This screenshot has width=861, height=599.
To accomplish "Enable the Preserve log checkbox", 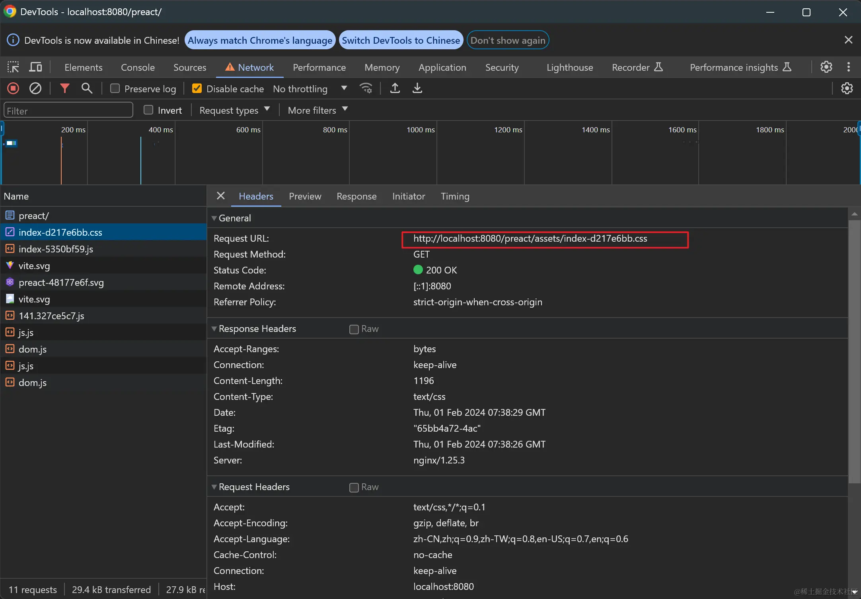I will pos(115,88).
